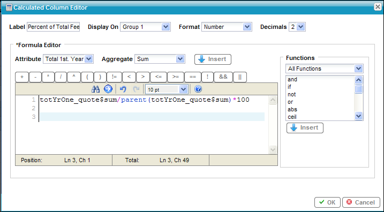Insert the && logical operator
This screenshot has height=212, width=384.
point(223,77)
